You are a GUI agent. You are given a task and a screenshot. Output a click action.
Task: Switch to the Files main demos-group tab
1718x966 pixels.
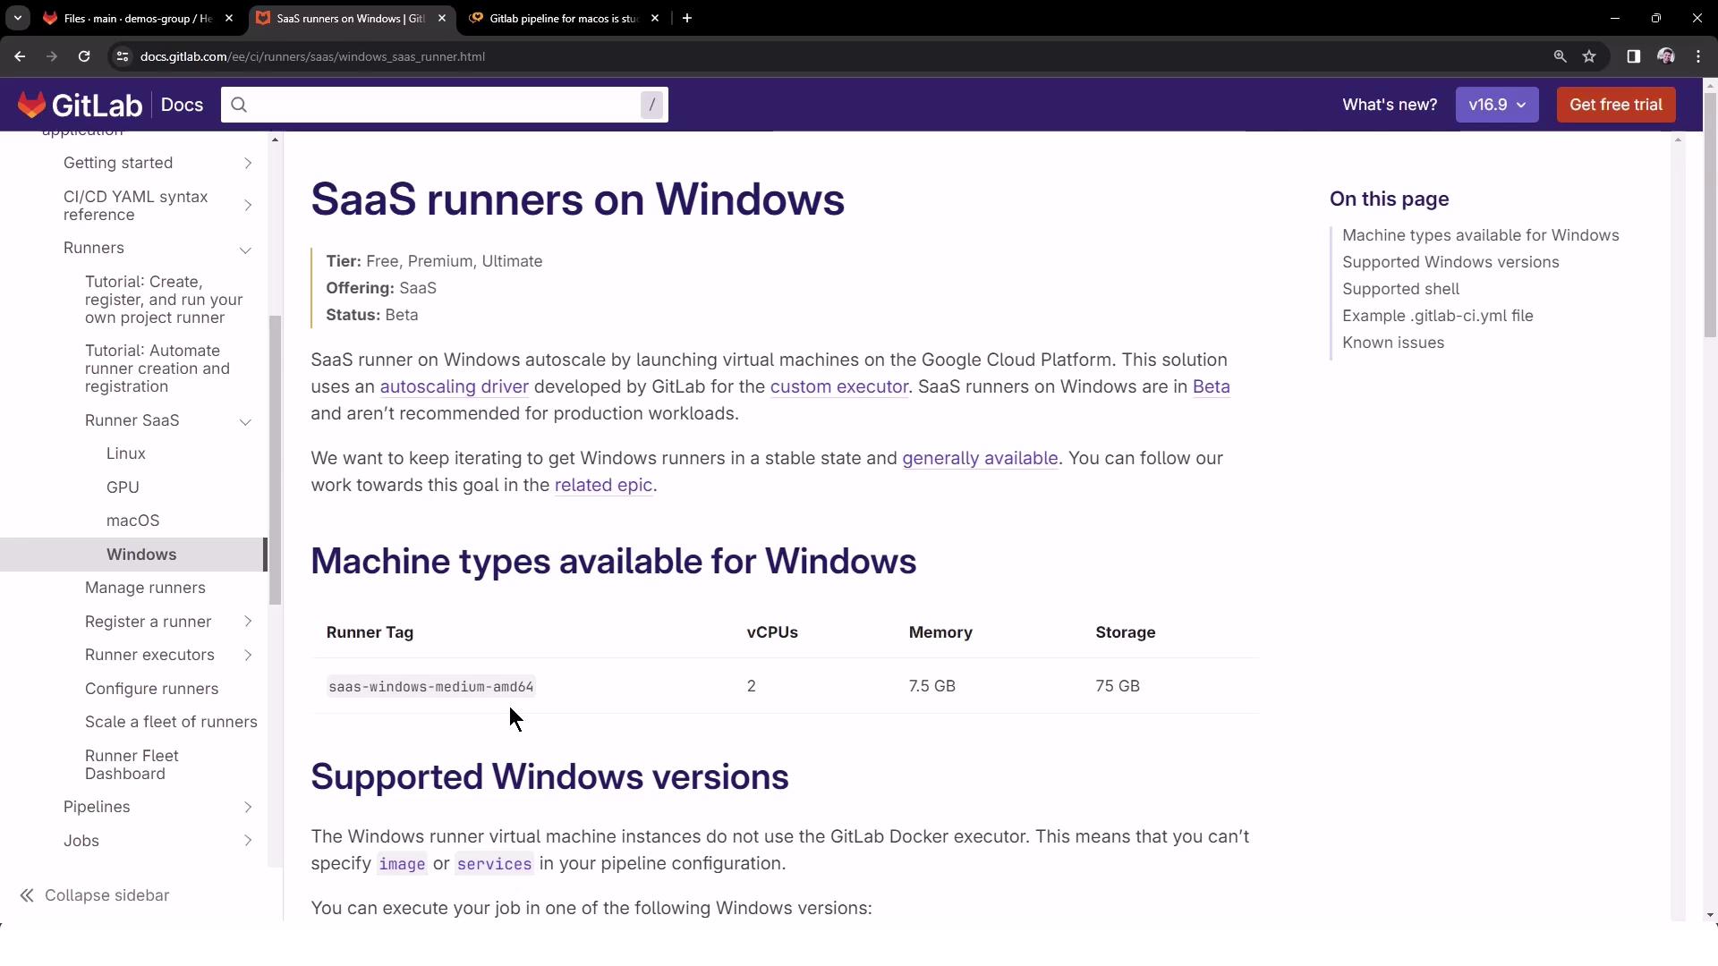point(134,18)
